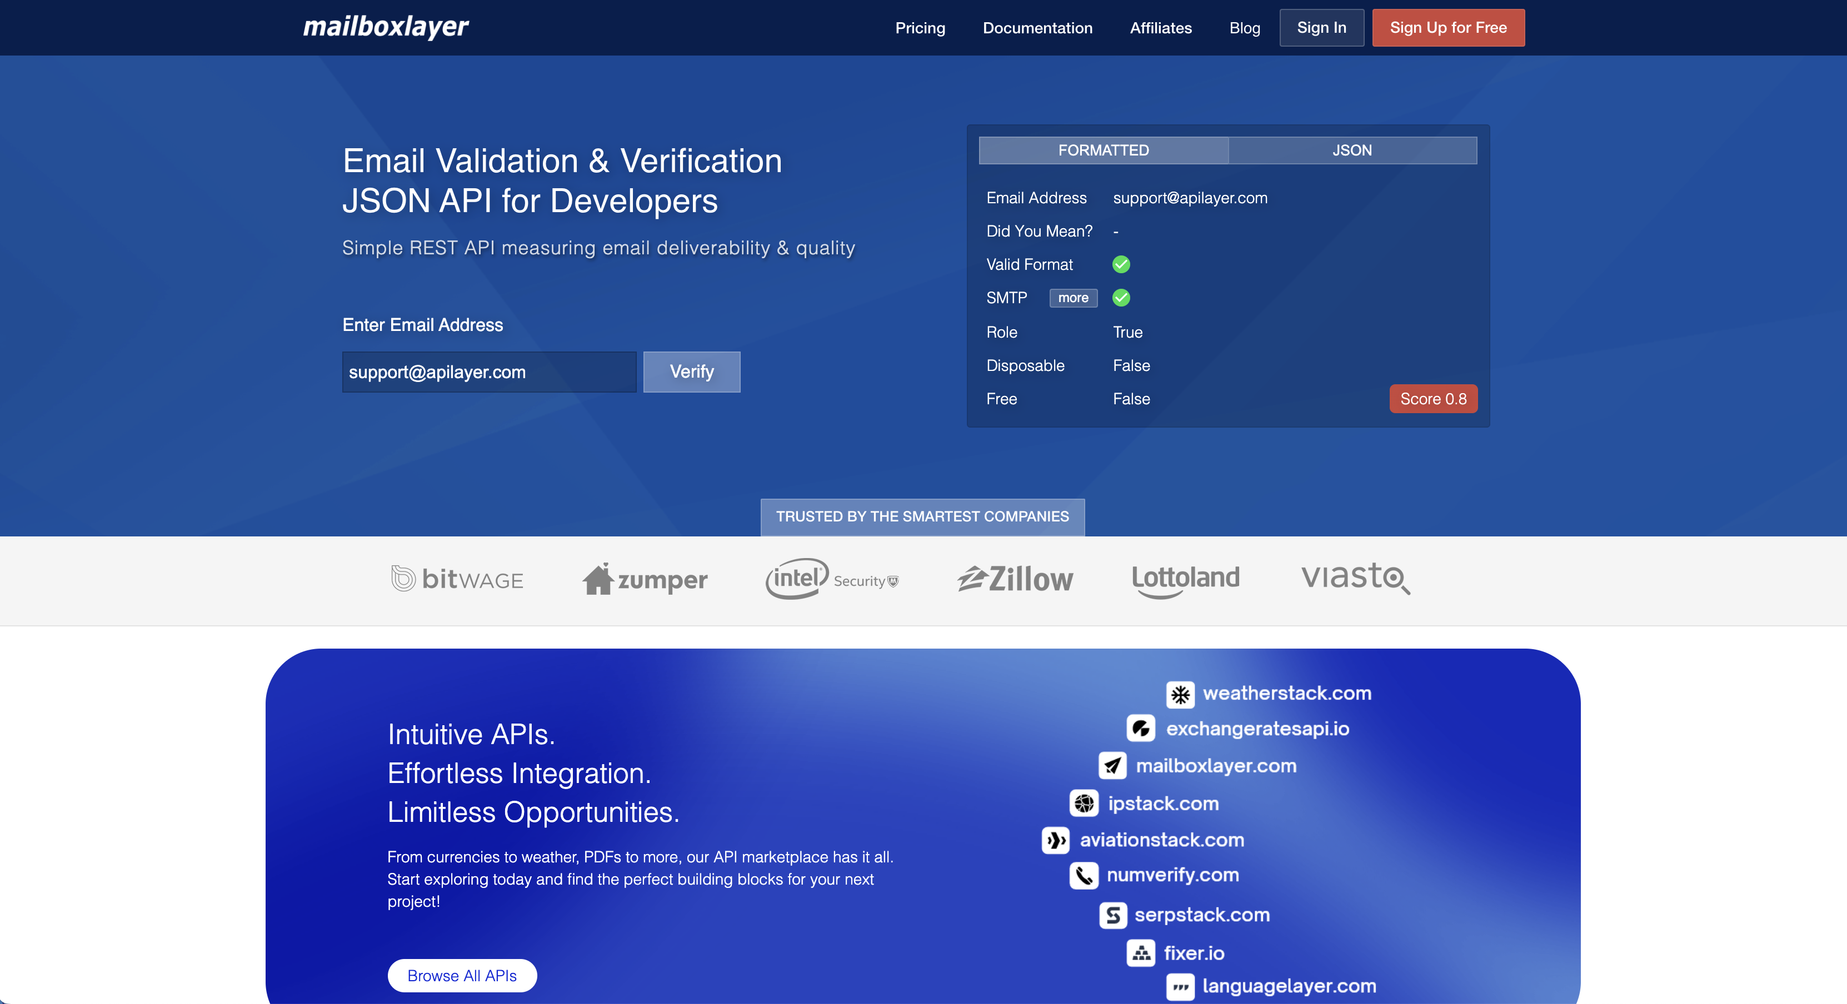Click the mailboxlayer logo

coord(386,27)
